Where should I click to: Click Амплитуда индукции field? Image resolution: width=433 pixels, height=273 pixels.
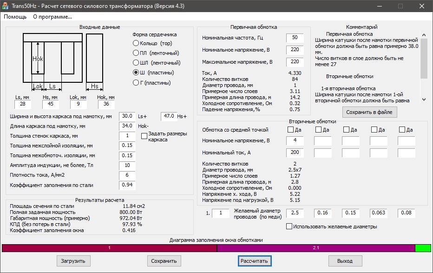pos(127,166)
